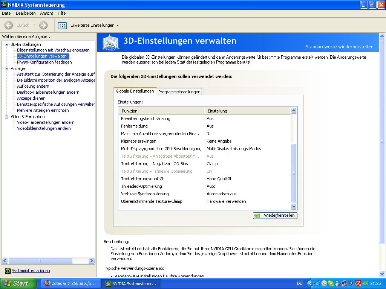Open the Ansicht menu
The height and width of the screenshot is (289, 386).
tap(46, 13)
